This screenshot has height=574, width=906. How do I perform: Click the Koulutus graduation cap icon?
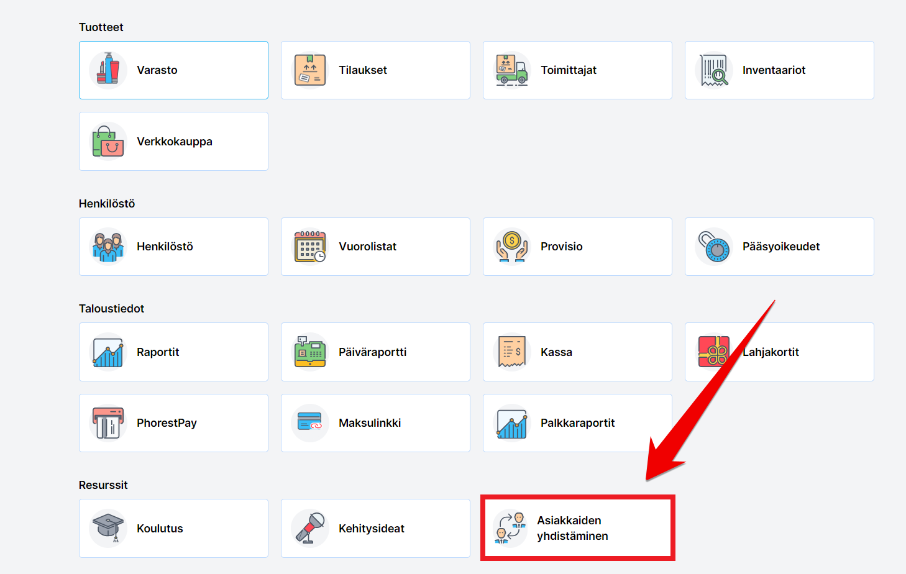[x=108, y=528]
